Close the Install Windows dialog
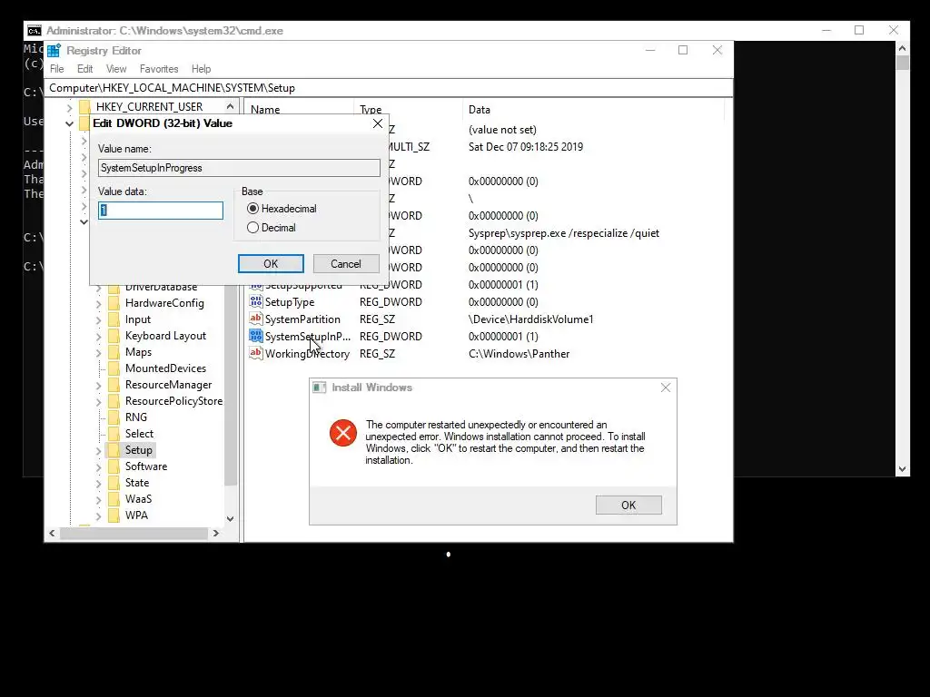 point(666,388)
